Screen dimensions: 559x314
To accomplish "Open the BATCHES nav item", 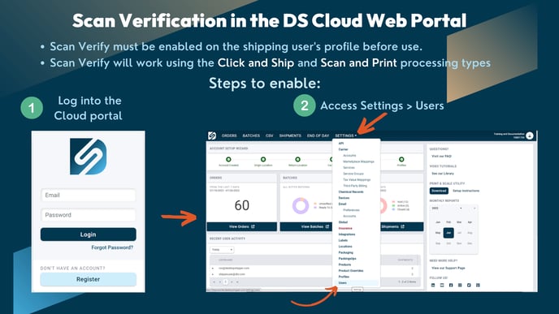I will pyautogui.click(x=251, y=135).
